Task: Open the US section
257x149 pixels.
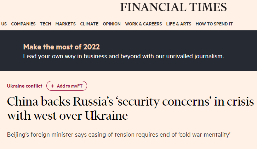Action: 4,24
